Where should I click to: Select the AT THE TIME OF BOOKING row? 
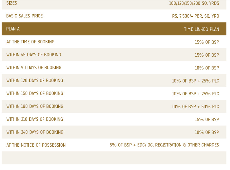[30, 42]
